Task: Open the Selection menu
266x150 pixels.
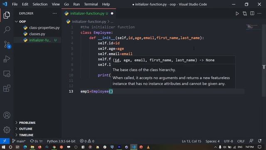Action: pyautogui.click(x=40, y=4)
